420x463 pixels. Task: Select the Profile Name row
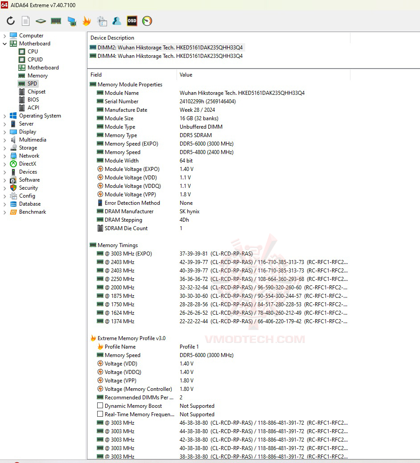click(148, 347)
